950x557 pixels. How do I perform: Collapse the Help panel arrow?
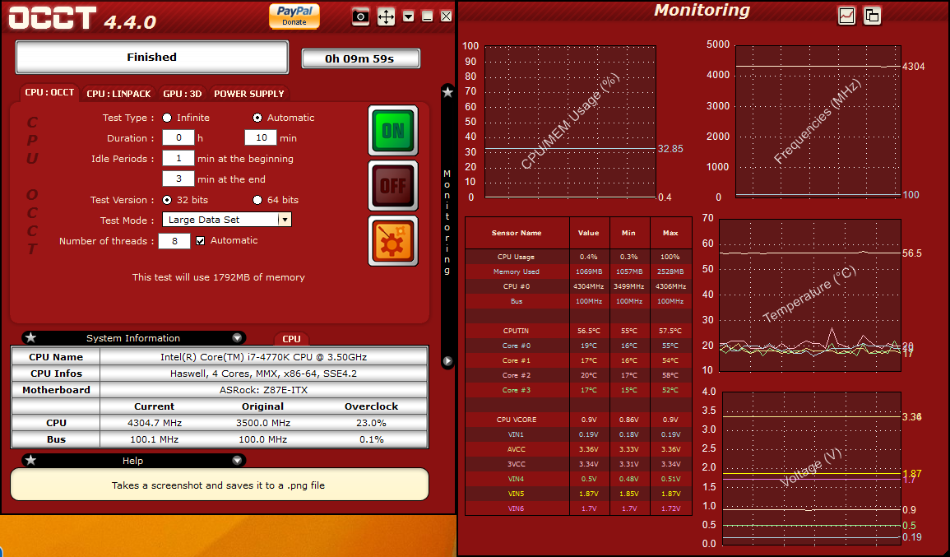(237, 461)
